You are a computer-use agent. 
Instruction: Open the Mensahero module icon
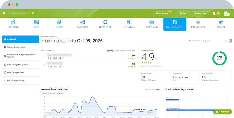(221, 22)
